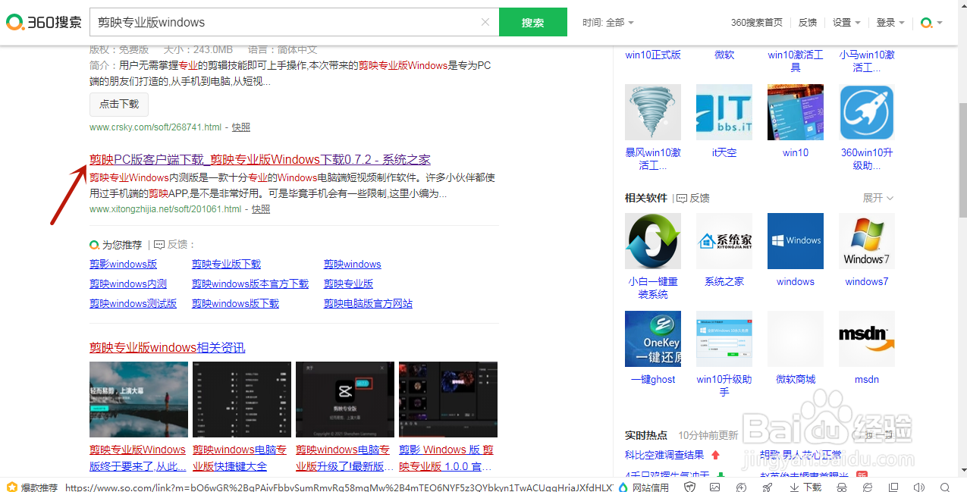This screenshot has width=967, height=492.
Task: Open the 时间: 全部 filter dropdown
Action: click(x=608, y=22)
